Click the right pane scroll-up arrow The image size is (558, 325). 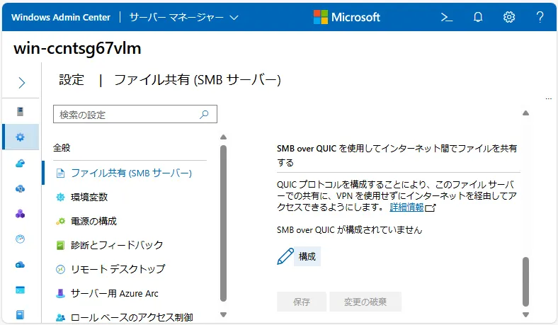[x=525, y=113]
